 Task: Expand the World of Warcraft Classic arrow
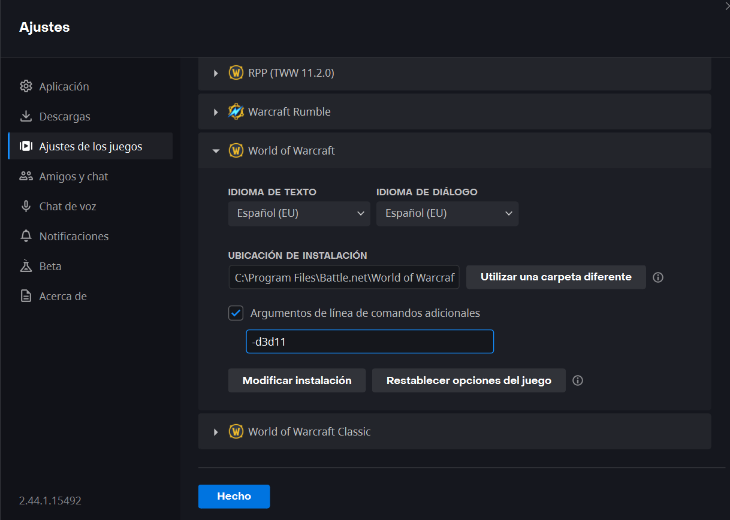click(216, 431)
